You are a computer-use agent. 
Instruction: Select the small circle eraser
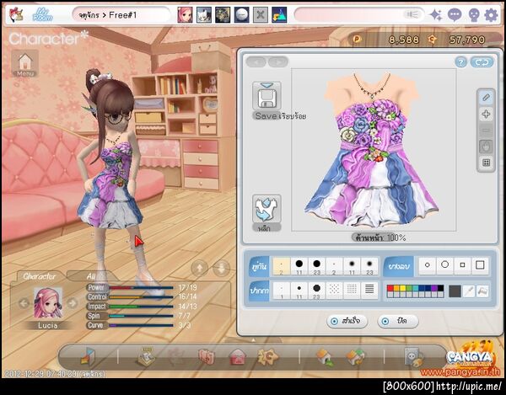click(428, 265)
